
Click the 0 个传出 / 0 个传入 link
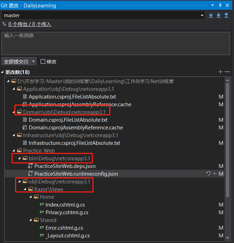tap(30, 24)
